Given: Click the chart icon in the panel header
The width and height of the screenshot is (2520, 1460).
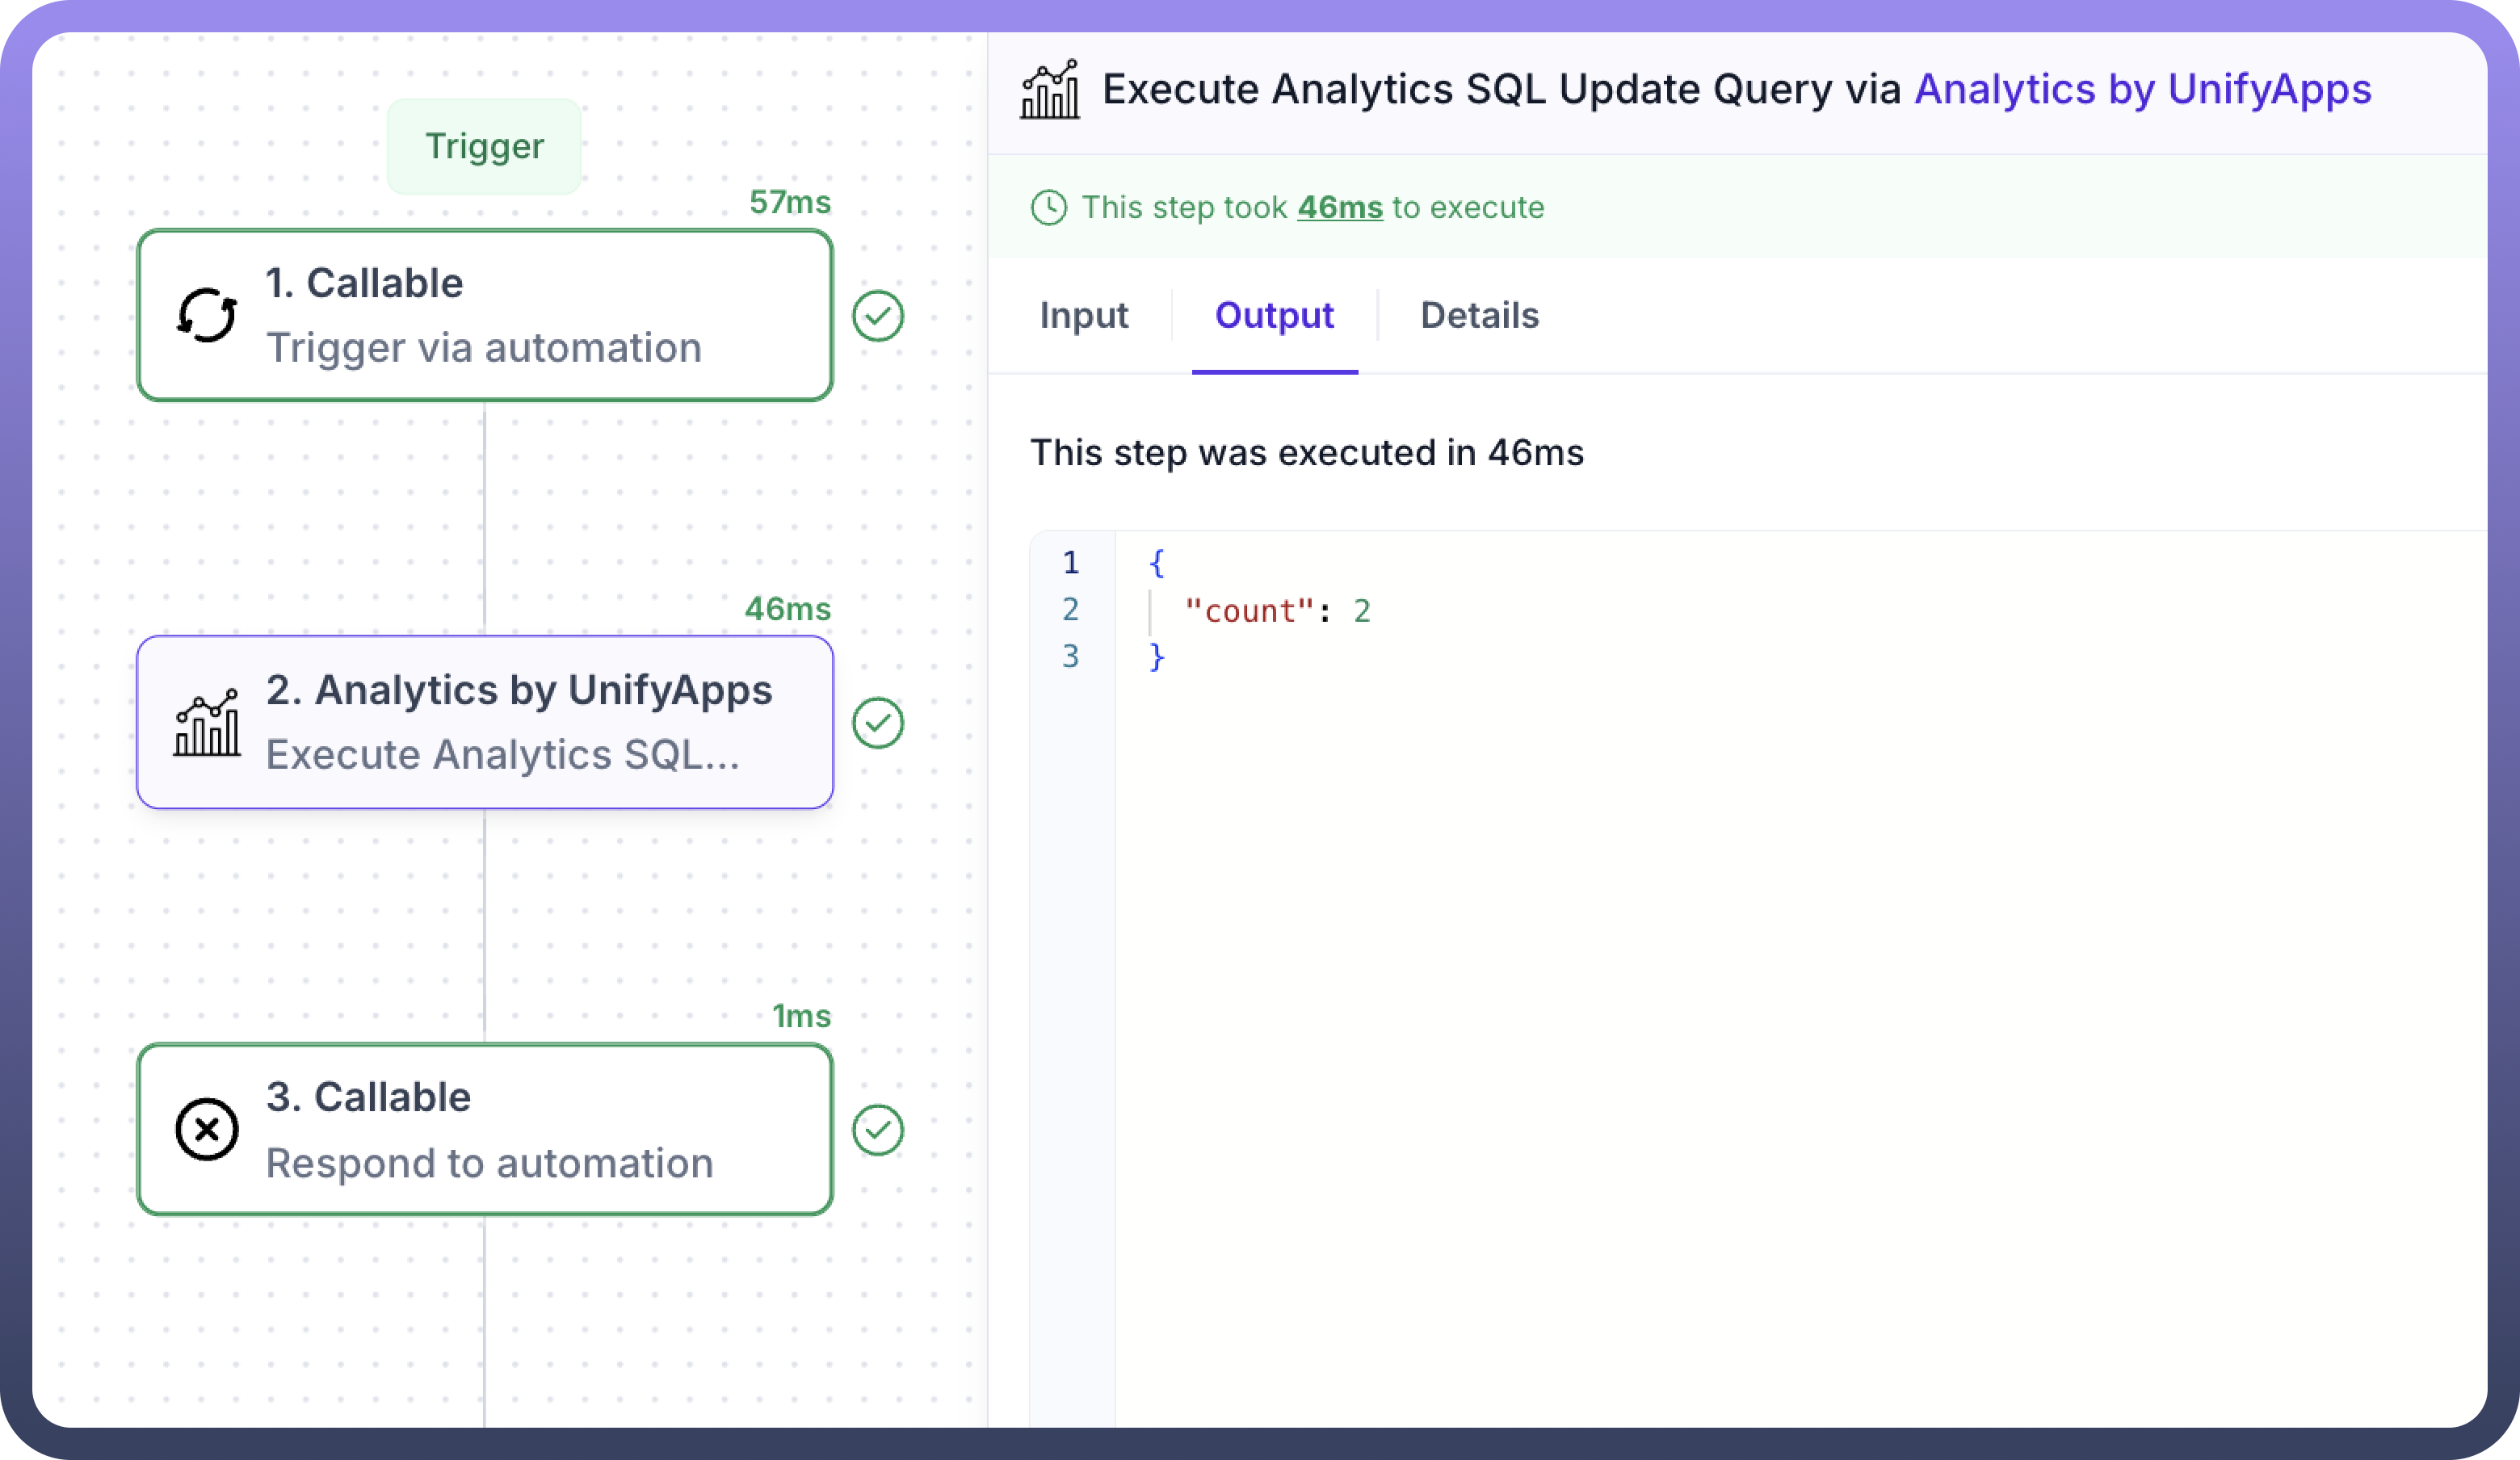Looking at the screenshot, I should click(1050, 90).
